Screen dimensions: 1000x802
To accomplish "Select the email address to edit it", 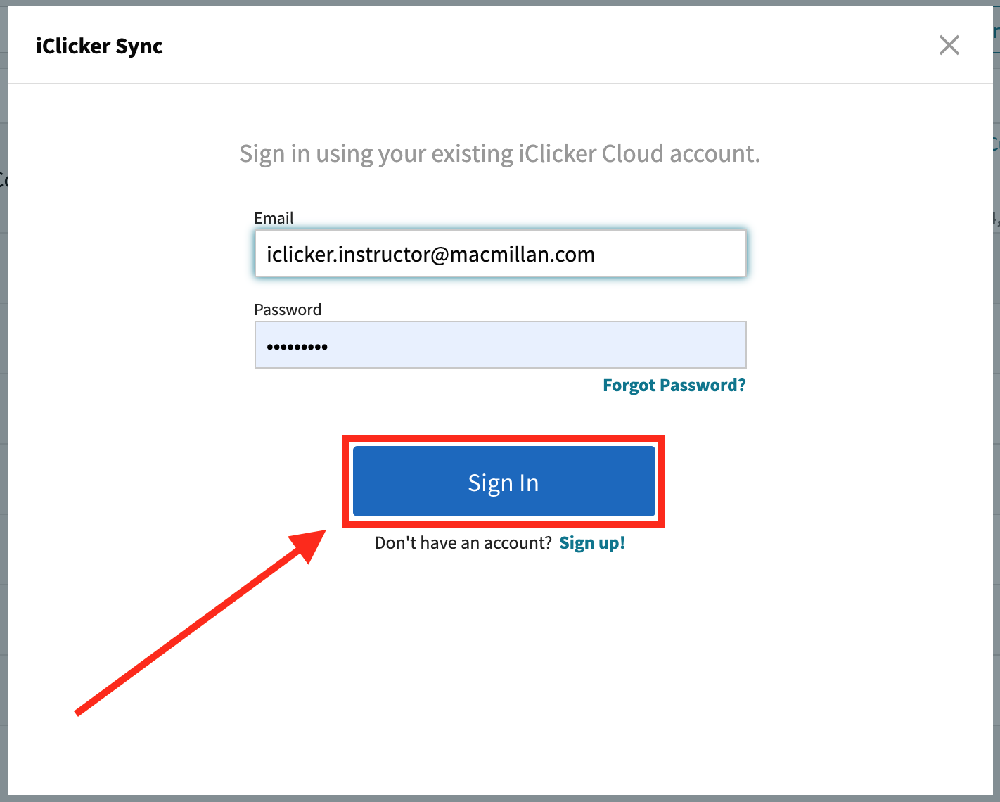I will (x=430, y=254).
